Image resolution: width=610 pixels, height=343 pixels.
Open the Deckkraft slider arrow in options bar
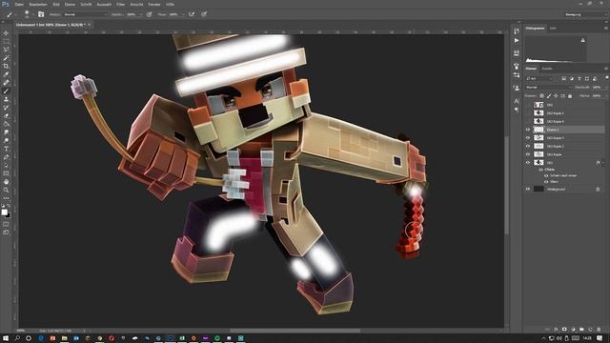click(140, 14)
